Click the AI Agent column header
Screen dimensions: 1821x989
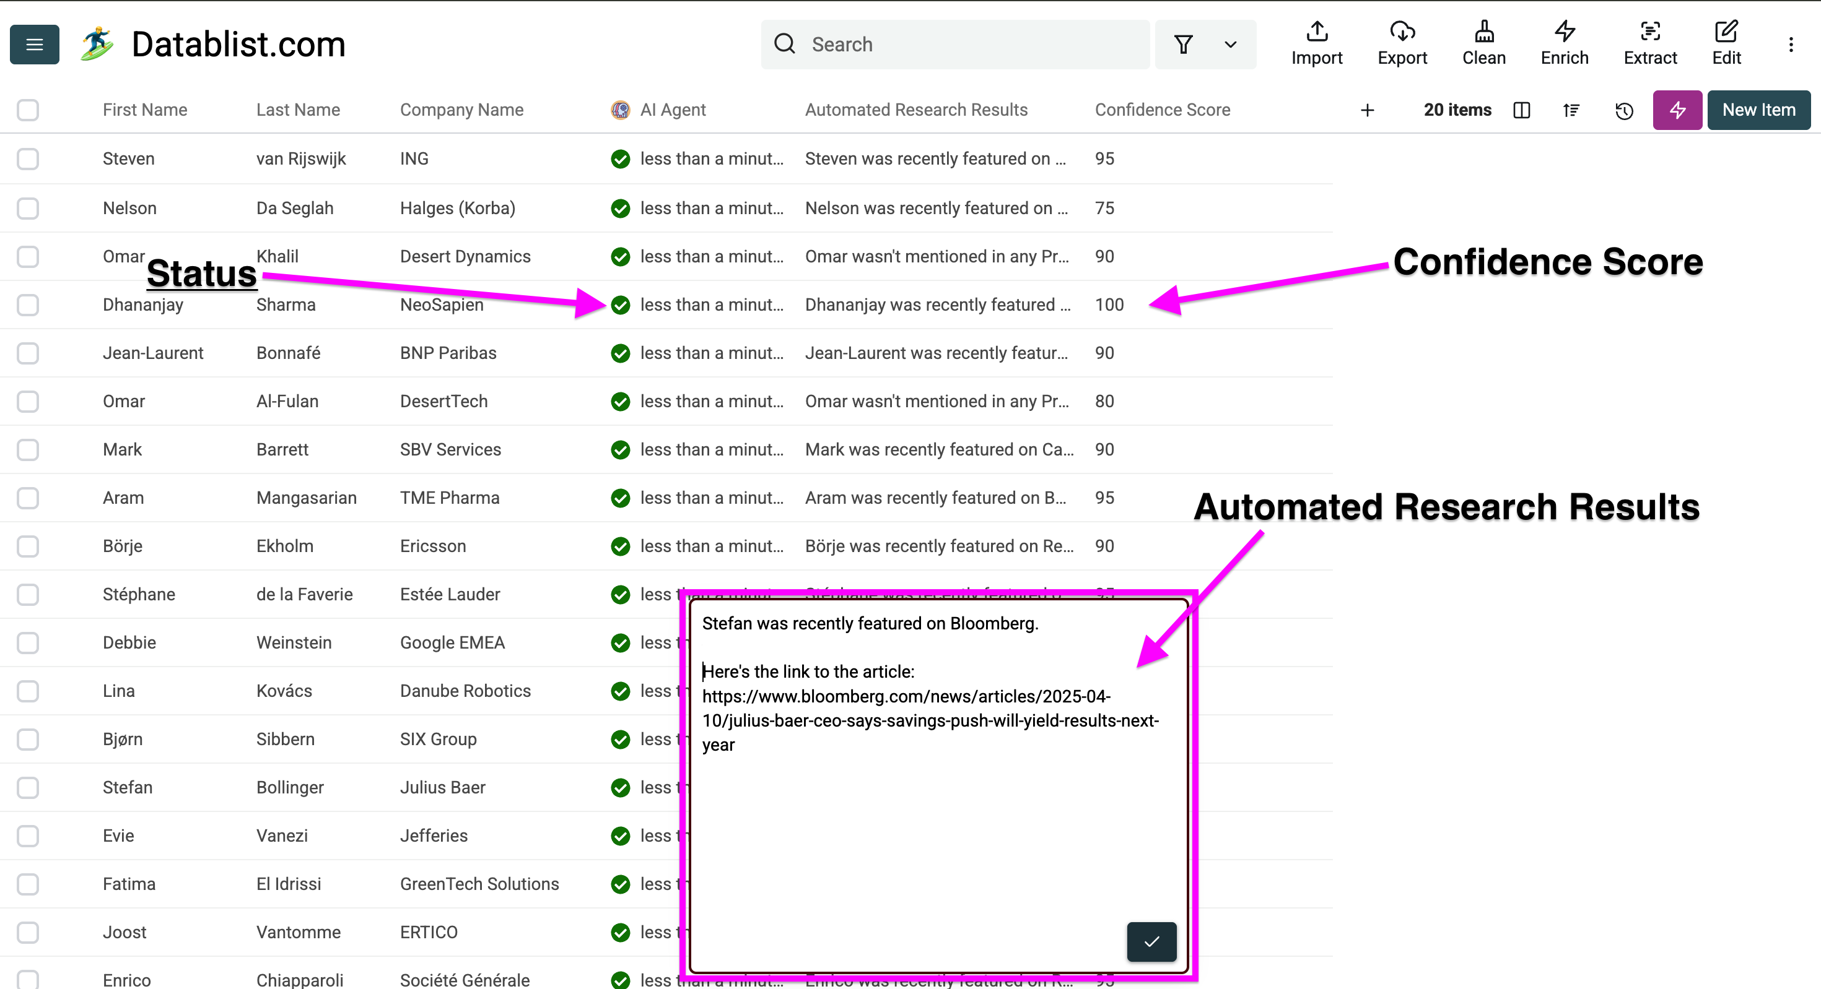673,110
